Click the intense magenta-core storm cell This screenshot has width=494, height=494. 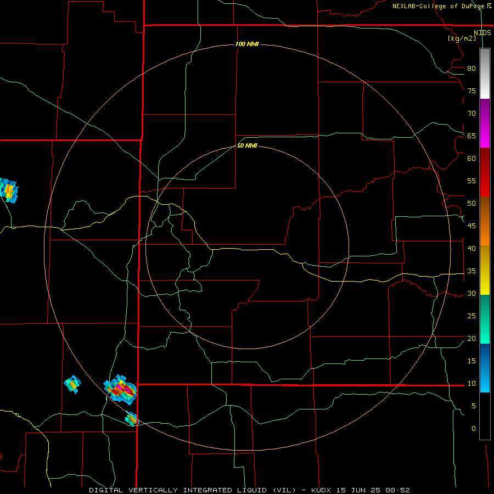120,390
